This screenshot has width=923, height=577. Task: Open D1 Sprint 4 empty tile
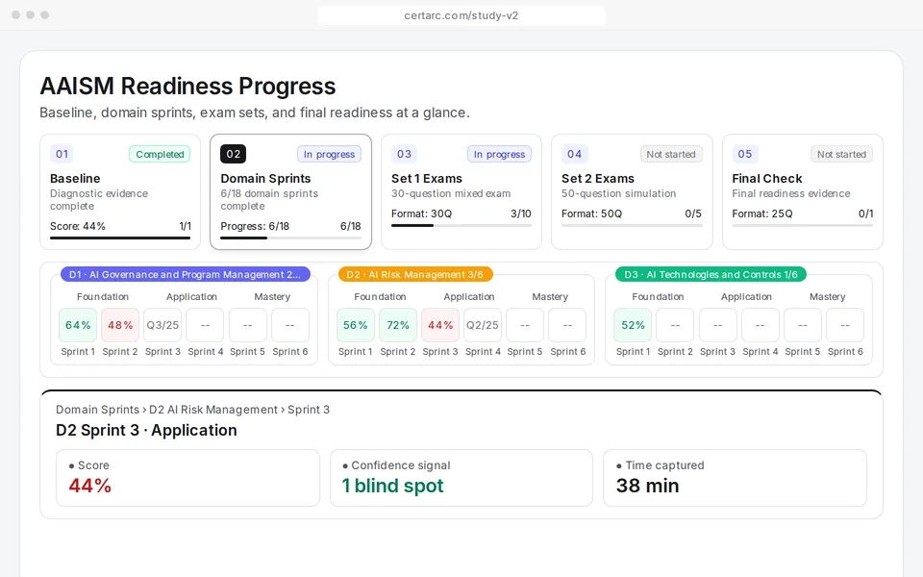click(205, 325)
